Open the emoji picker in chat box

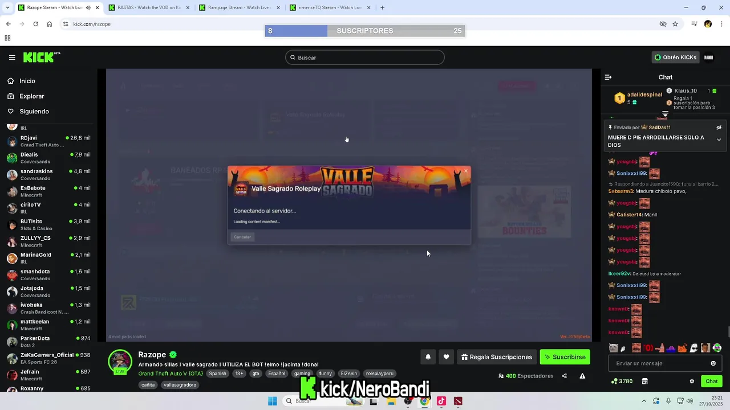tap(713, 363)
